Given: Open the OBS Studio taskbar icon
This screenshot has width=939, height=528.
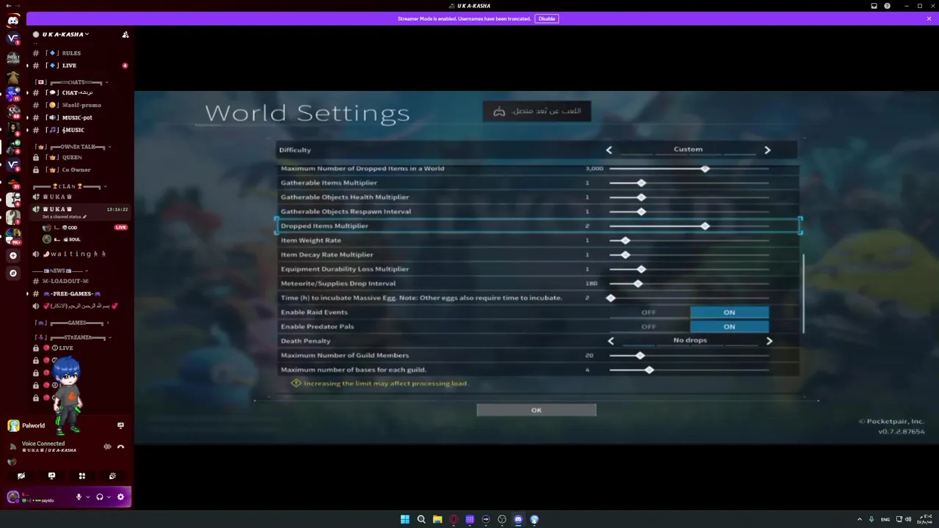Looking at the screenshot, I should [502, 519].
